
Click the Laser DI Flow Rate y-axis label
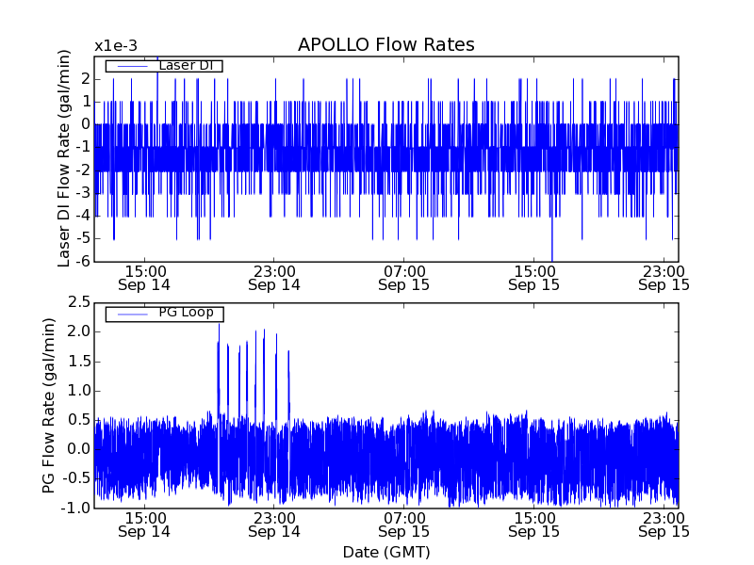[64, 157]
